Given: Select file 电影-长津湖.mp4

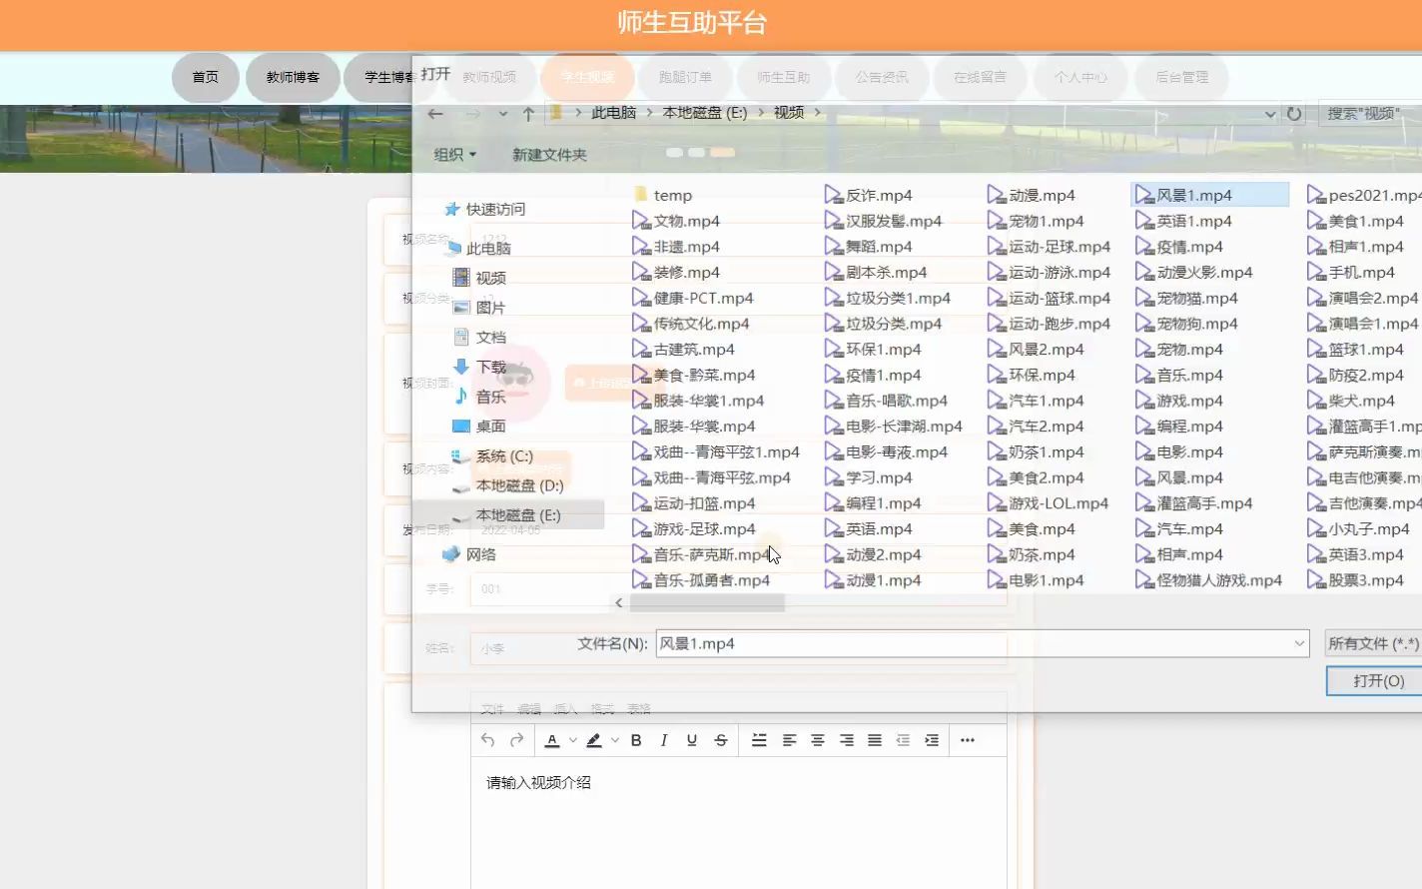Looking at the screenshot, I should click(x=894, y=427).
